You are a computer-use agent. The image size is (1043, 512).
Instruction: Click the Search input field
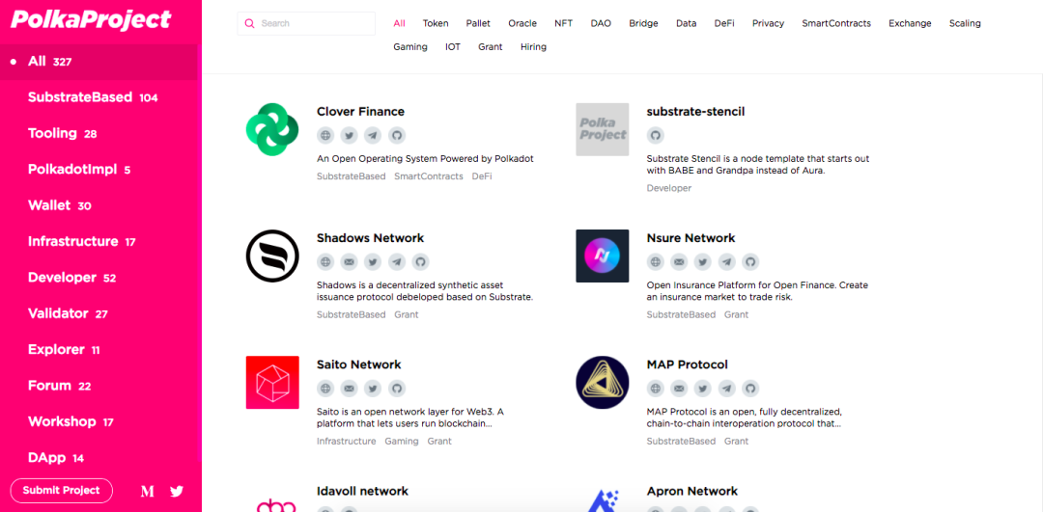point(306,23)
